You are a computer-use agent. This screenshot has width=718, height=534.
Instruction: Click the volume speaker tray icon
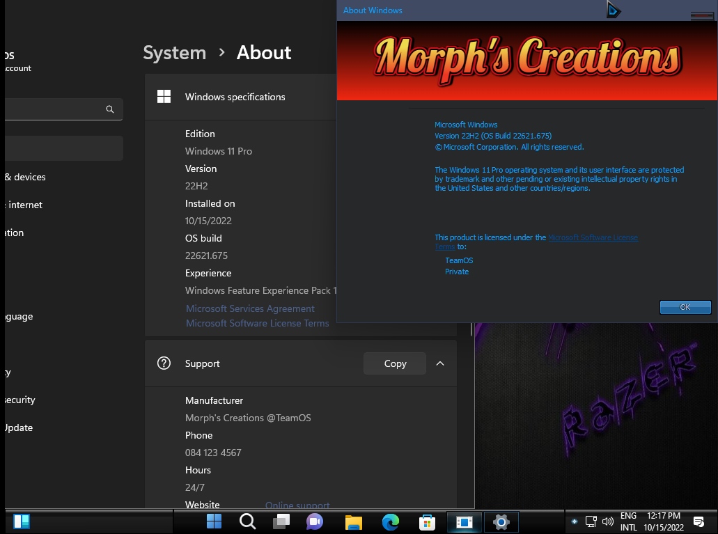point(607,521)
